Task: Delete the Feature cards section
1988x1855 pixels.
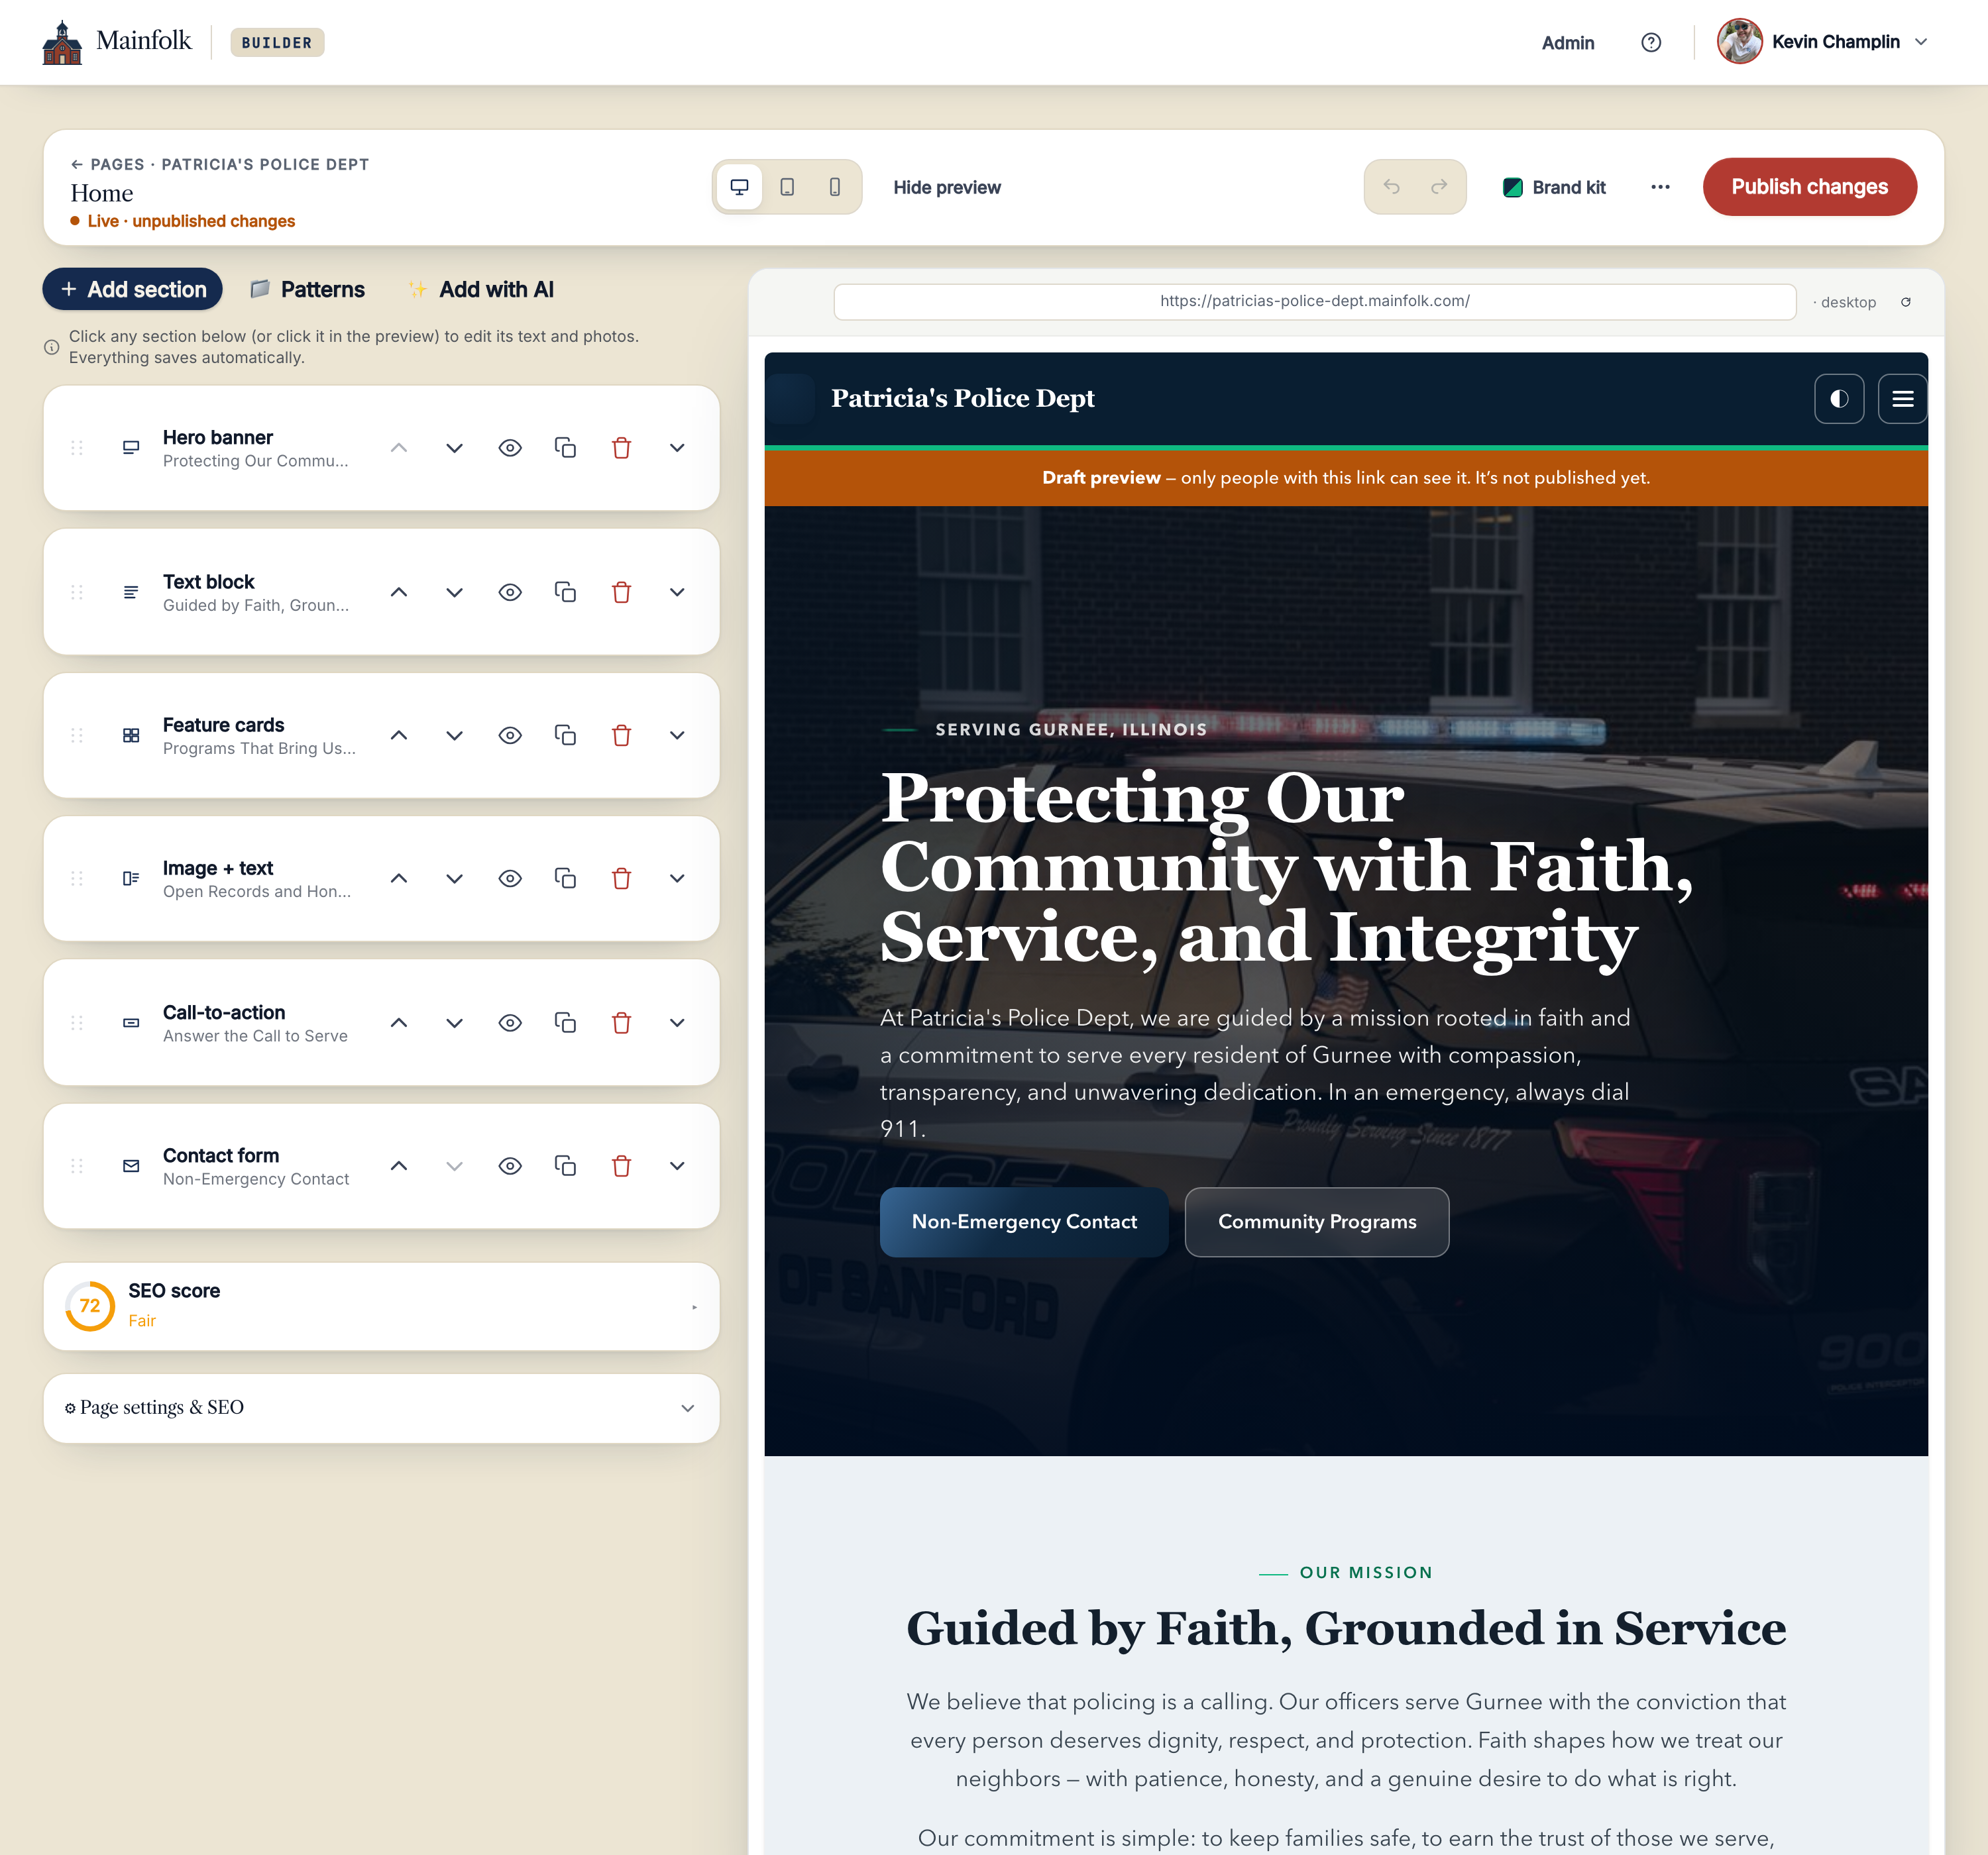Action: [621, 735]
